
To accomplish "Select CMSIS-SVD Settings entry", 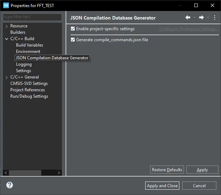I will pos(29,83).
